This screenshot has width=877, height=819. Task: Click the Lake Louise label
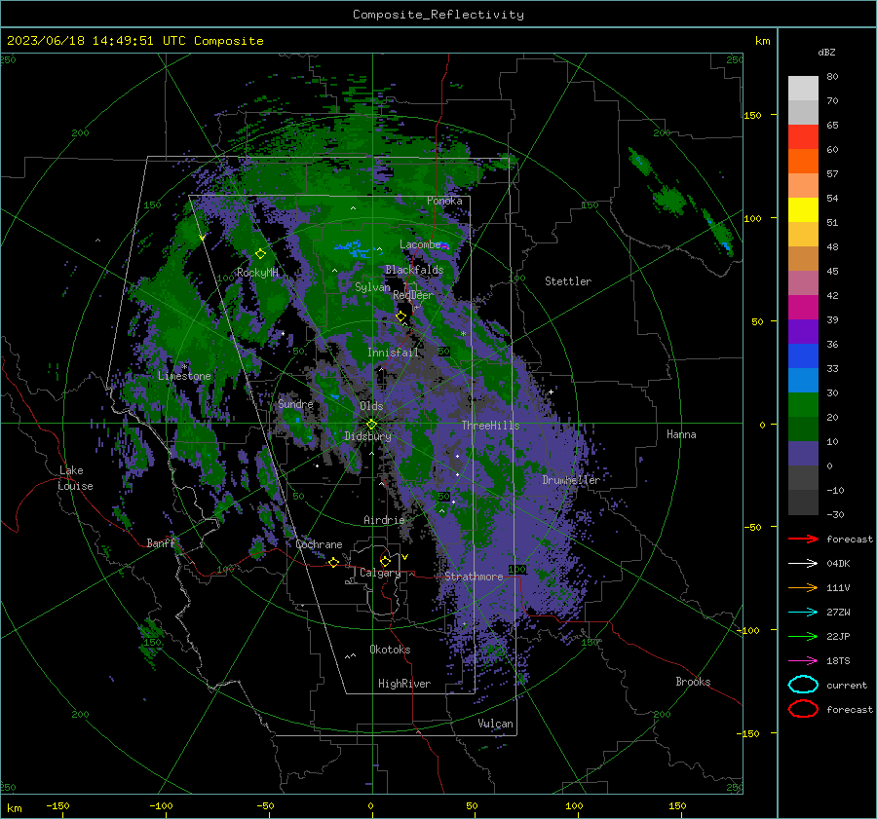(x=75, y=478)
